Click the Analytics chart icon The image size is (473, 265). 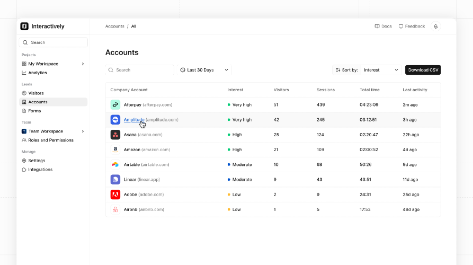24,73
